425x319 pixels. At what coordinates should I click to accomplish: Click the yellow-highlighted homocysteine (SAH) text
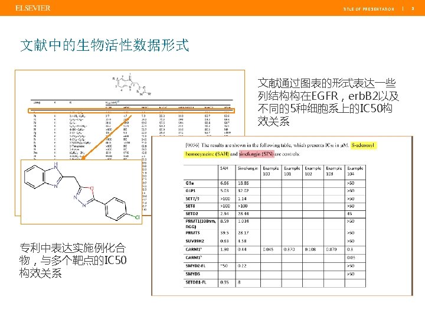click(x=207, y=154)
